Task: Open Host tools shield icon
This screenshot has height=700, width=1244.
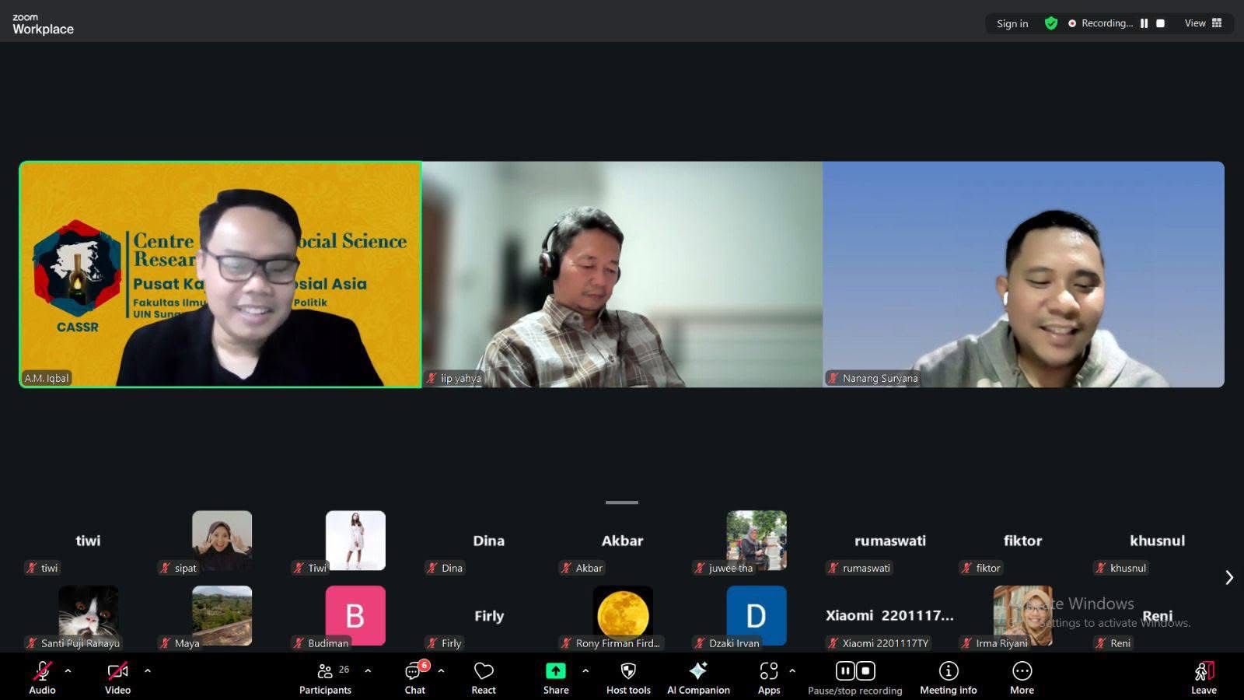Action: click(628, 677)
